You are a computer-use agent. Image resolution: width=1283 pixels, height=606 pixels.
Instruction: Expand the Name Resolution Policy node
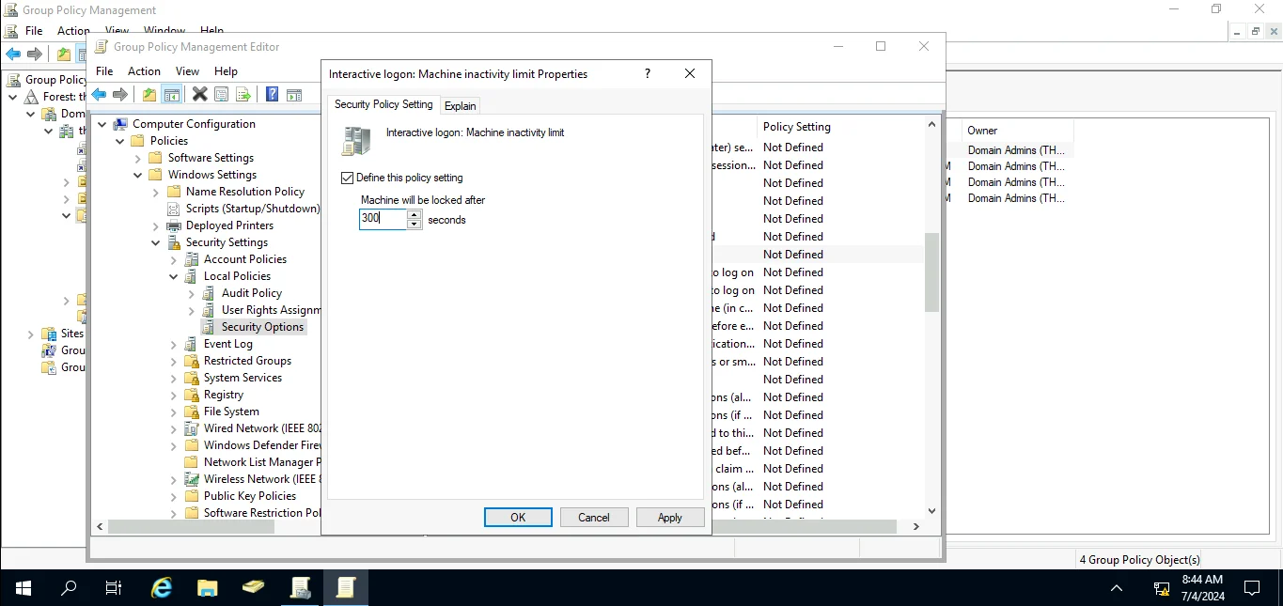155,192
